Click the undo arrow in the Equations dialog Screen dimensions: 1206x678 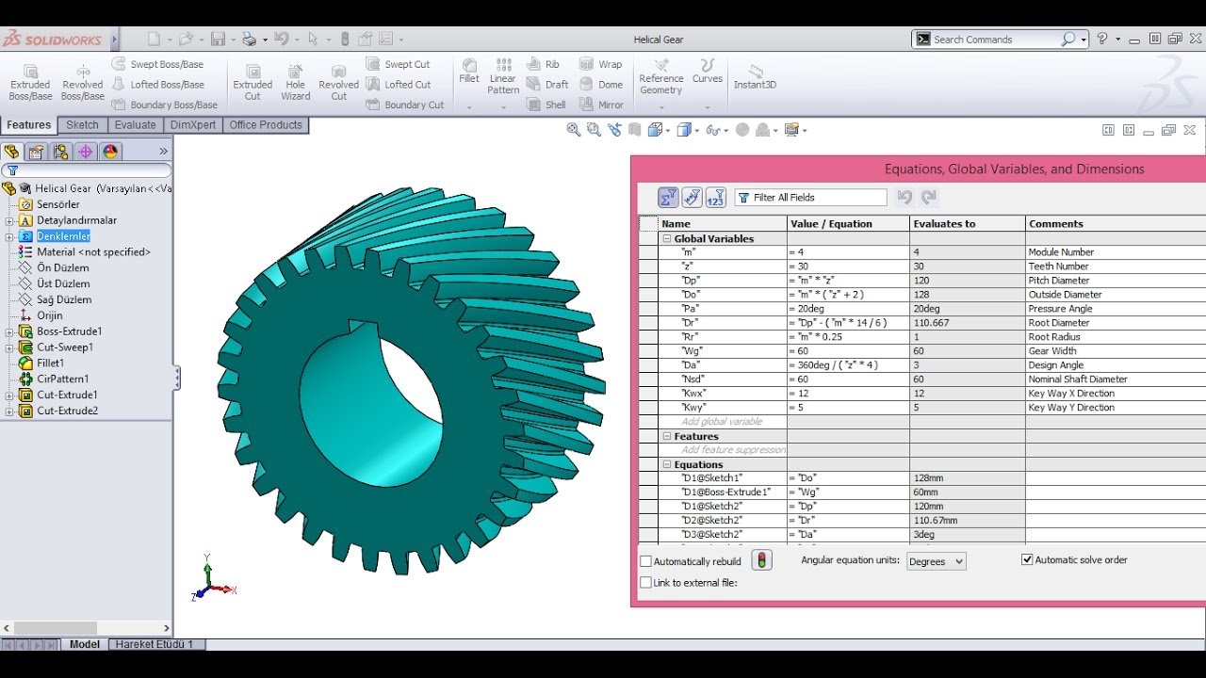pos(904,197)
